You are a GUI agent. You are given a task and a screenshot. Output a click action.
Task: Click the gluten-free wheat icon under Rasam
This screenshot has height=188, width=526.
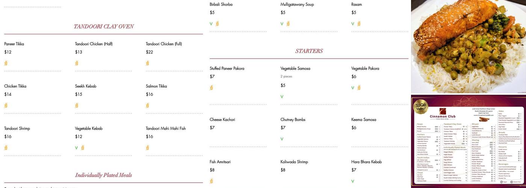pyautogui.click(x=359, y=24)
